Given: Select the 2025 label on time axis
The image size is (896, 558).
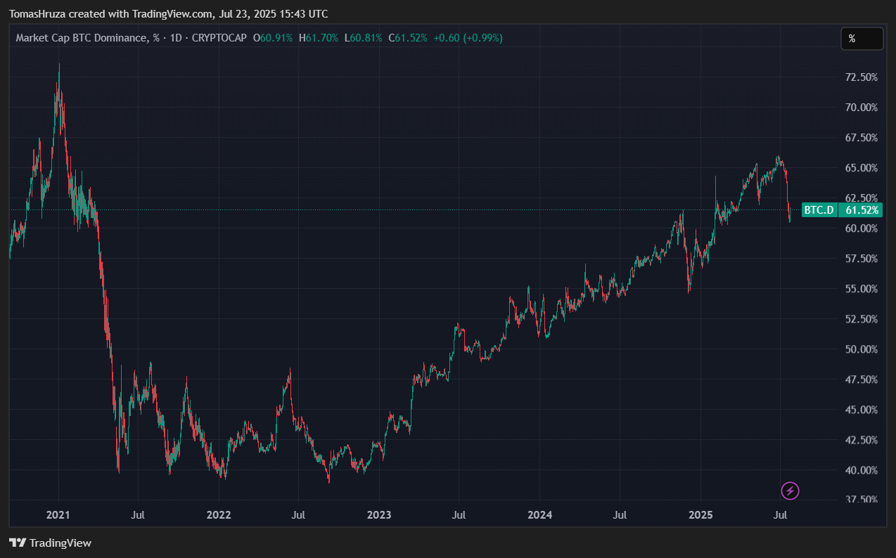Looking at the screenshot, I should click(700, 515).
